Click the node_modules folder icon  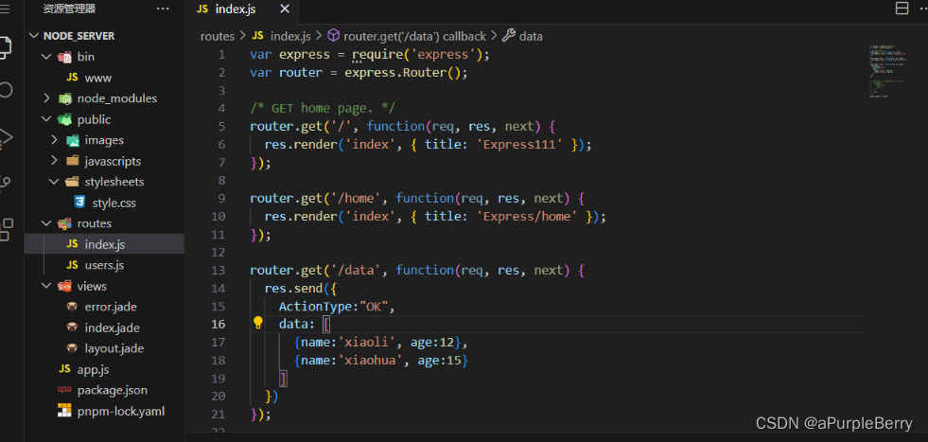pos(64,98)
